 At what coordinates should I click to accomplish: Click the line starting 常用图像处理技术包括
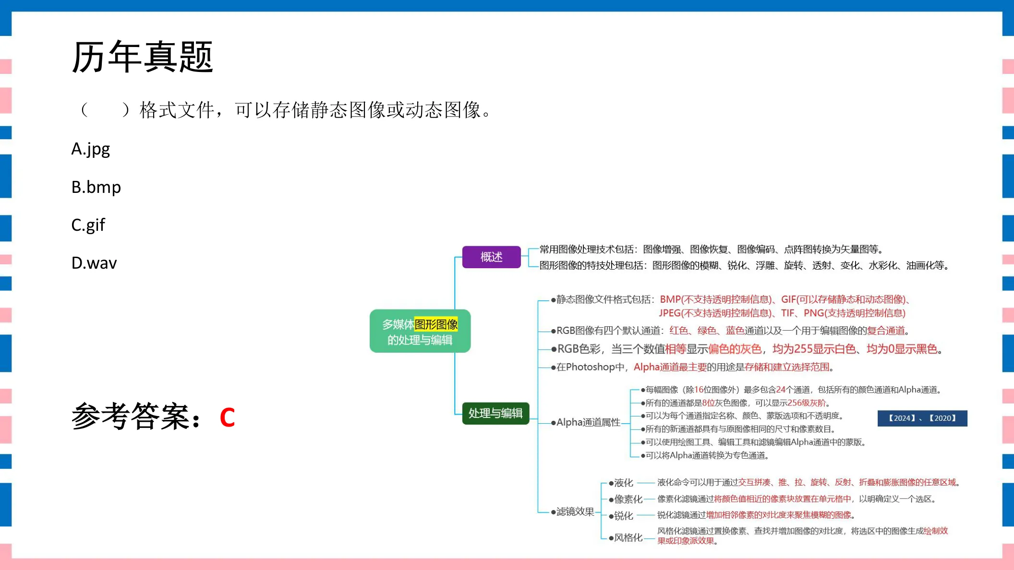pyautogui.click(x=712, y=249)
